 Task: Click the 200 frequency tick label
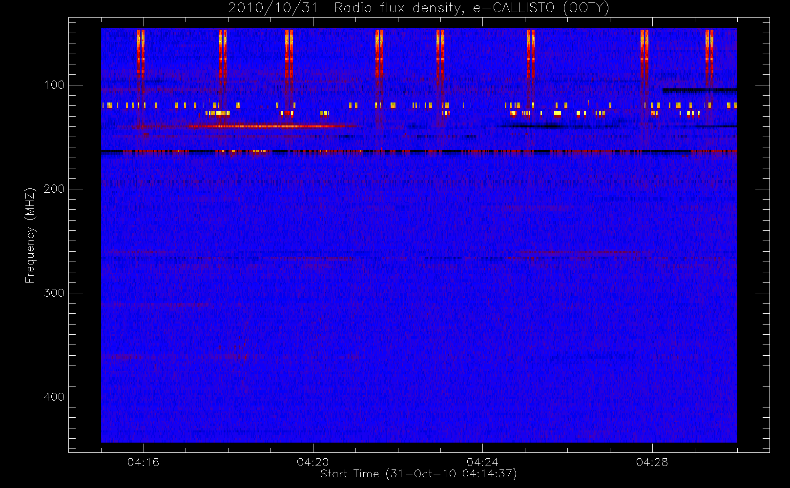(54, 189)
